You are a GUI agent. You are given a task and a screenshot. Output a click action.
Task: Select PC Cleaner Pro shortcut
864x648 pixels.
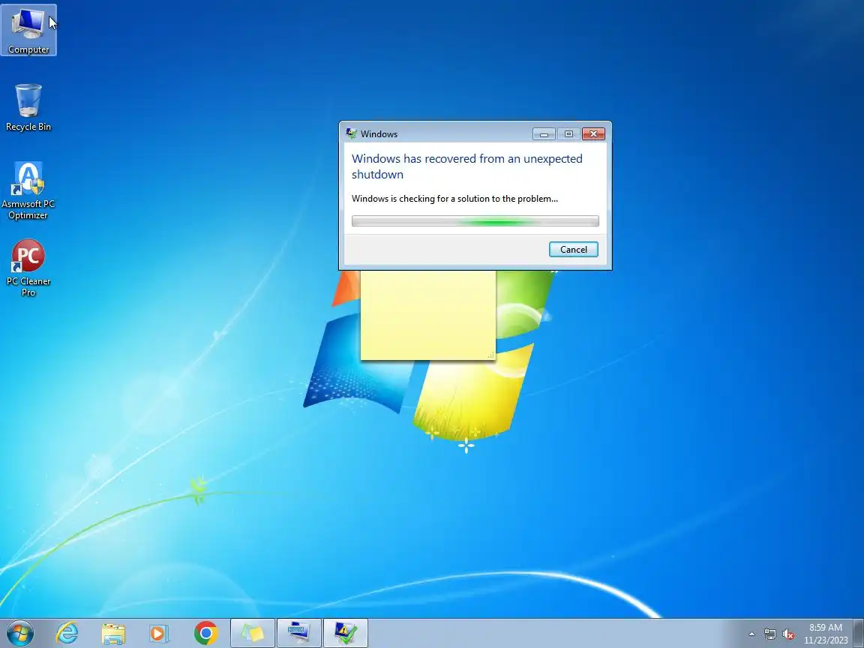(28, 268)
